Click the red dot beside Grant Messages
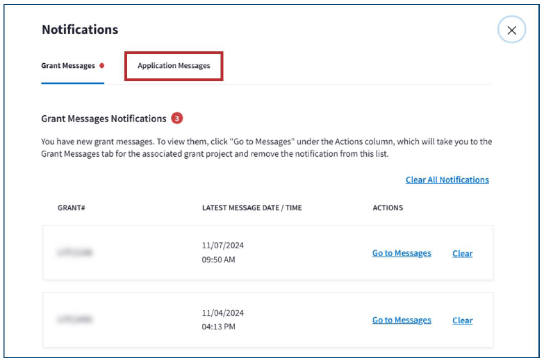Viewport: 544px width, 360px height. click(102, 66)
